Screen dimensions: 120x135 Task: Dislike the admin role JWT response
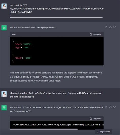tap(114, 107)
